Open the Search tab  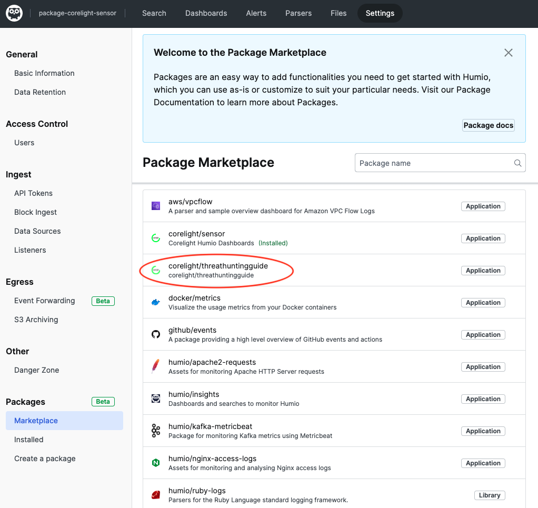[x=154, y=13]
